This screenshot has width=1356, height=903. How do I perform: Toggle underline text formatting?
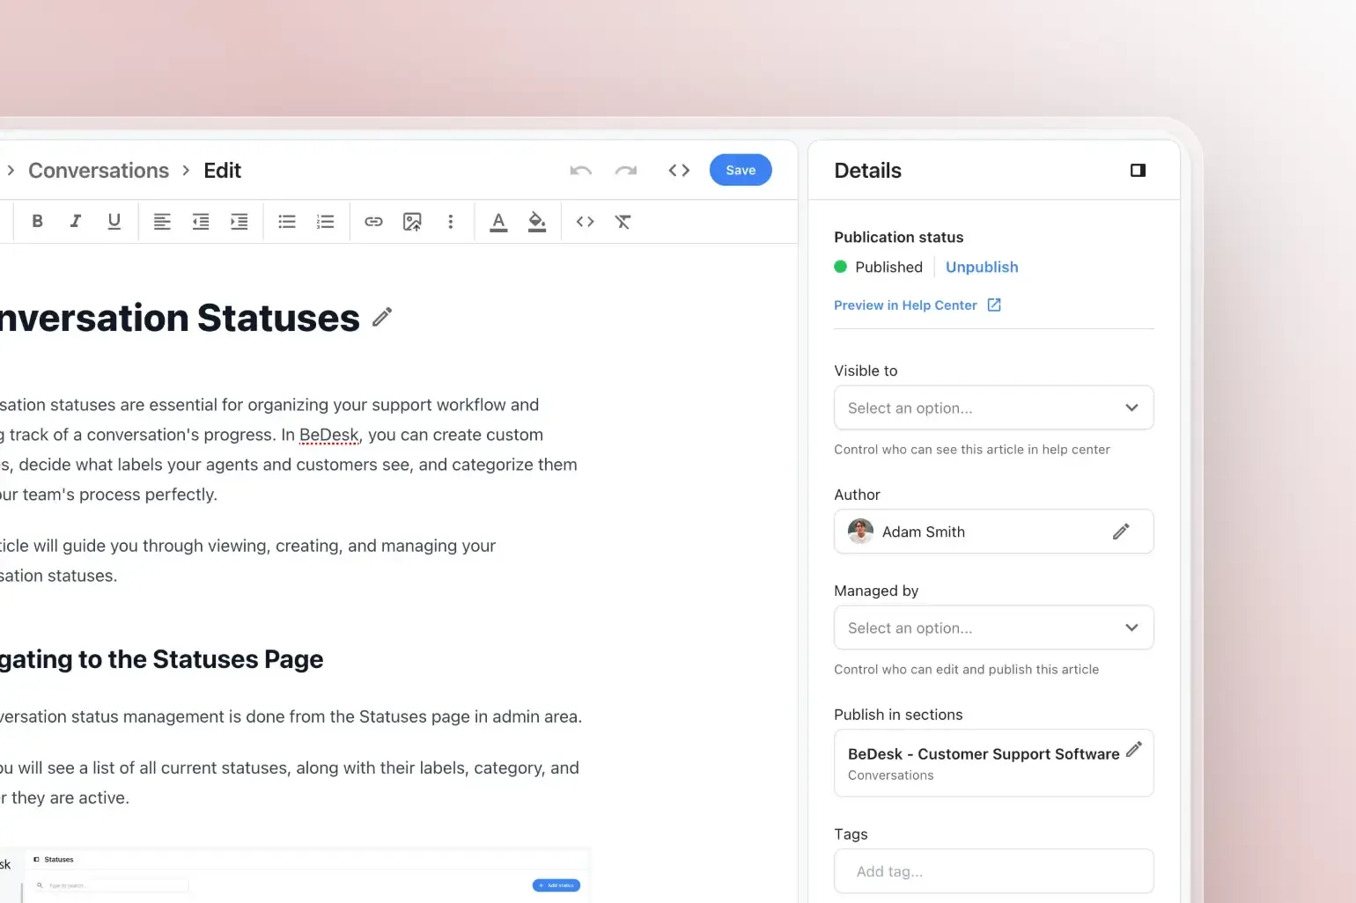pos(114,222)
